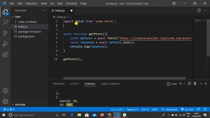The width and height of the screenshot is (210, 118).
Task: Open errors and warnings status item
Action: (9, 109)
